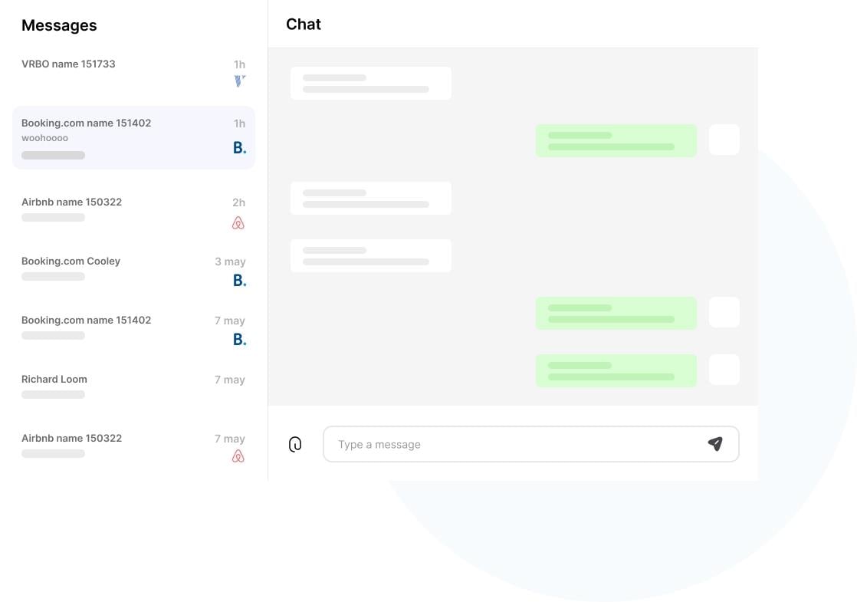This screenshot has height=602, width=857.
Task: Open the Airbnb name 150322 conversation from 2h ago
Action: pos(133,212)
